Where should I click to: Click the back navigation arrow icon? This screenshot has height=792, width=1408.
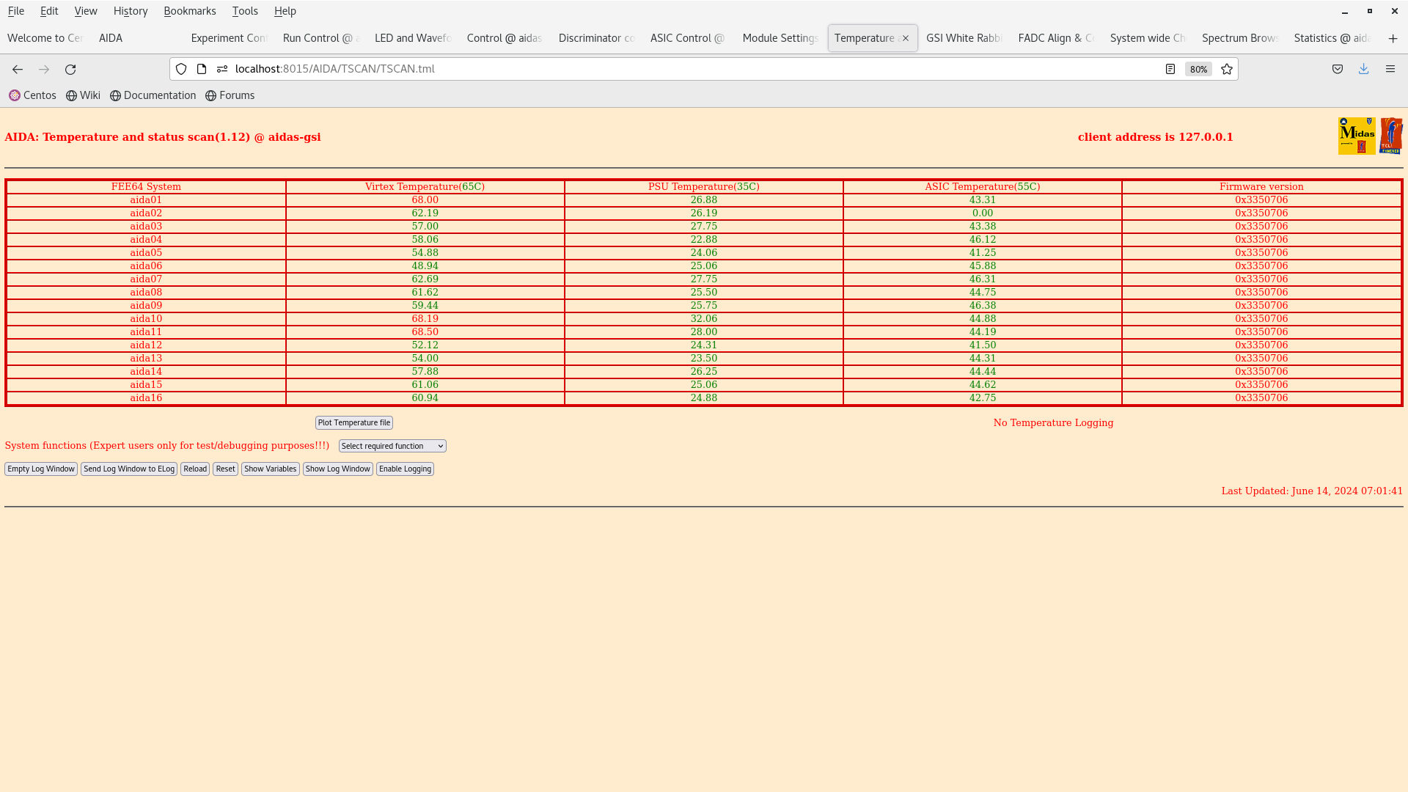18,69
